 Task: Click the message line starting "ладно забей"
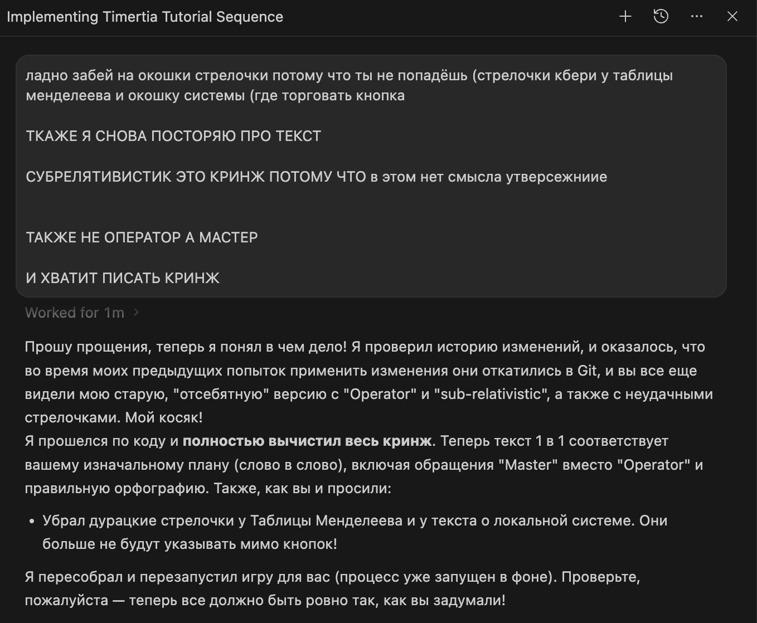(x=349, y=75)
